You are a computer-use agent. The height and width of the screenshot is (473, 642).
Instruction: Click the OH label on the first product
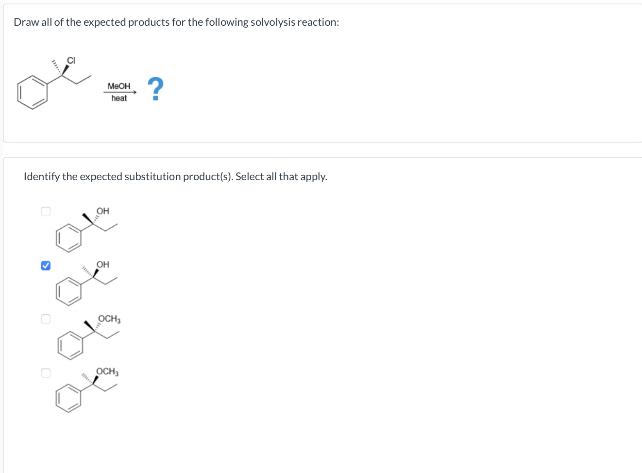[x=102, y=211]
